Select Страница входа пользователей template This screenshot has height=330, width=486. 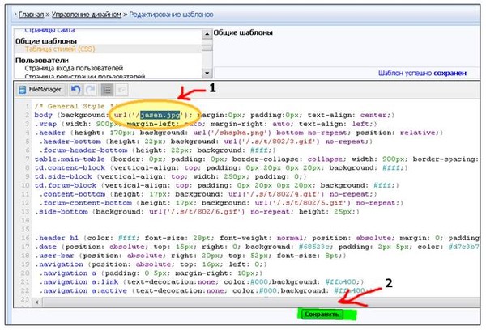[74, 68]
